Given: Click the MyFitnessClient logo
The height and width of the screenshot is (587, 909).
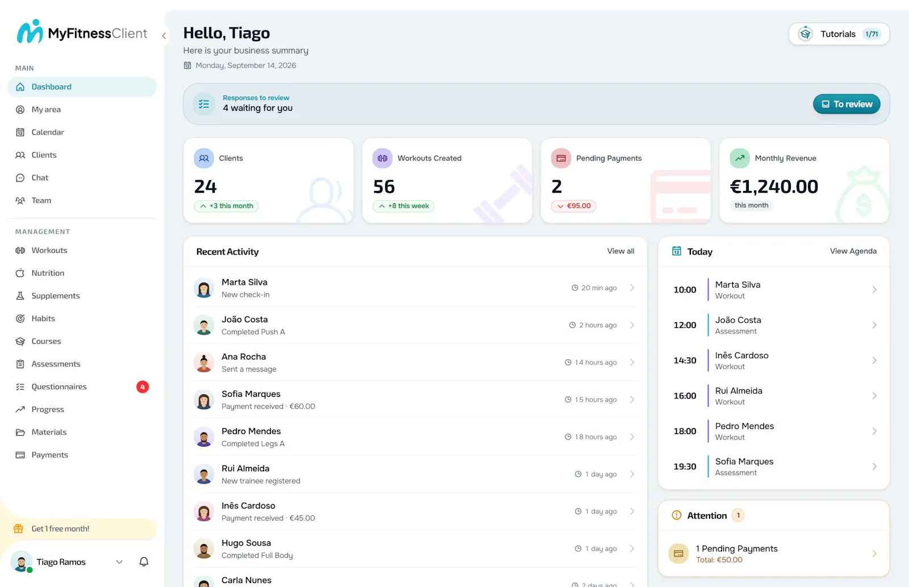Looking at the screenshot, I should (x=82, y=32).
